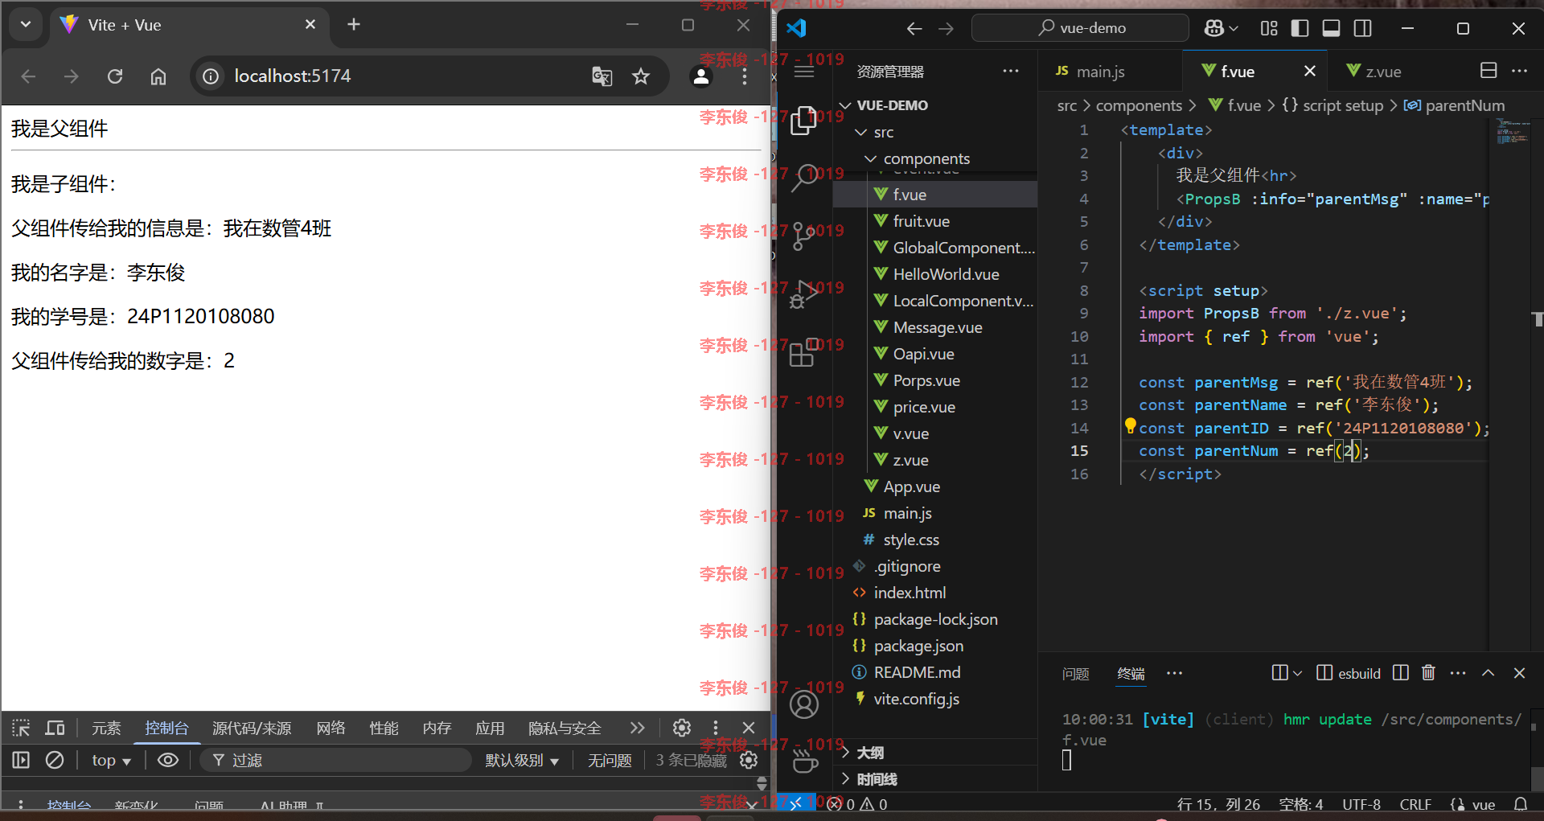
Task: Open the browser profile avatar
Action: 701,76
